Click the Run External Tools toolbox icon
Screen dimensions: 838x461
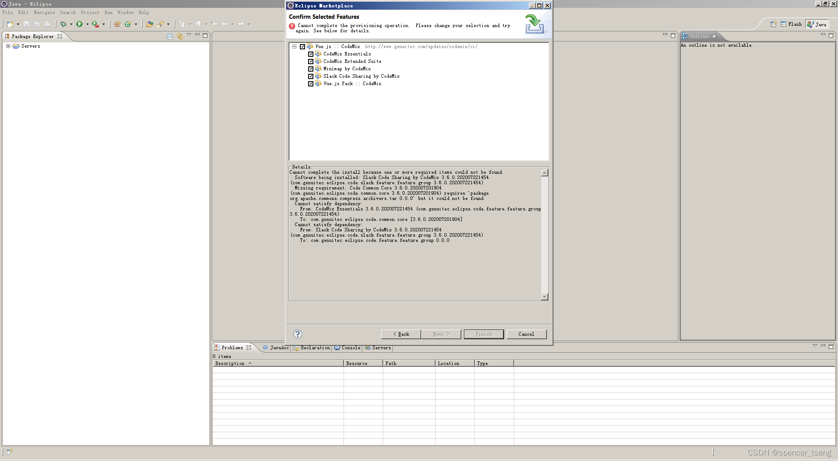[95, 24]
